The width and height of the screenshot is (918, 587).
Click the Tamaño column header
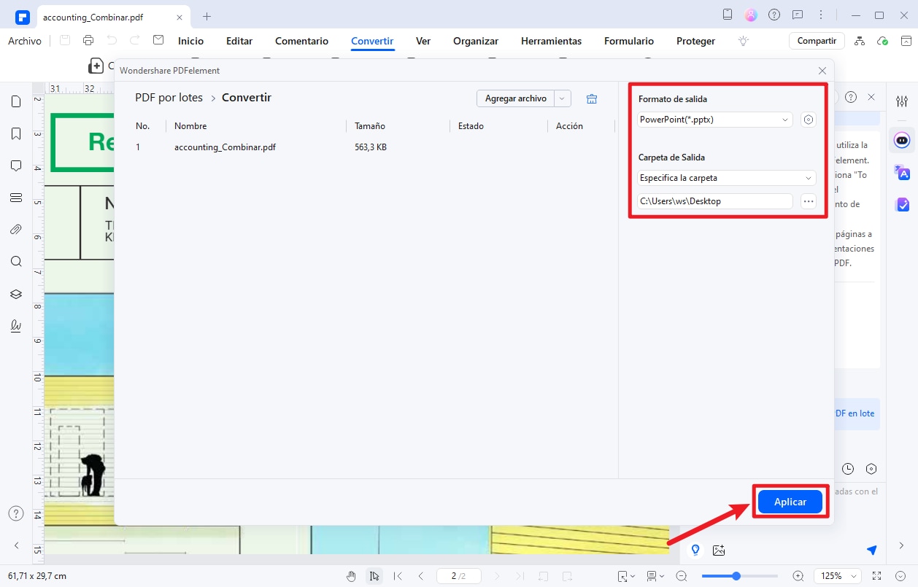[x=370, y=126]
